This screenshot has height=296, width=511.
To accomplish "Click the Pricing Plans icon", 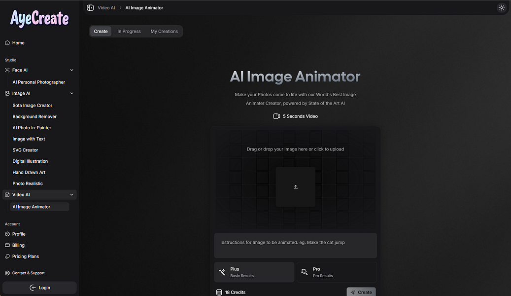I will (7, 256).
